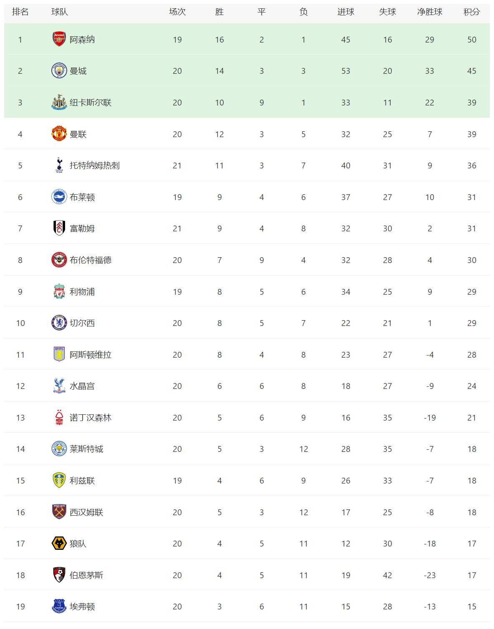This screenshot has width=494, height=629.
Task: Click the Arsenal club crest icon
Action: pyautogui.click(x=59, y=39)
